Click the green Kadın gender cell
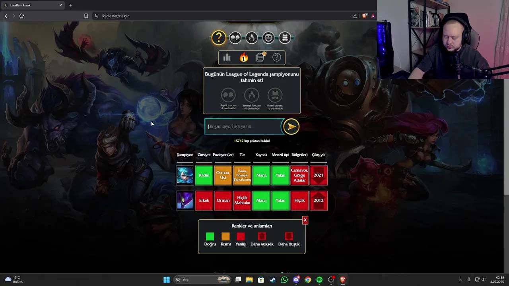 click(204, 176)
